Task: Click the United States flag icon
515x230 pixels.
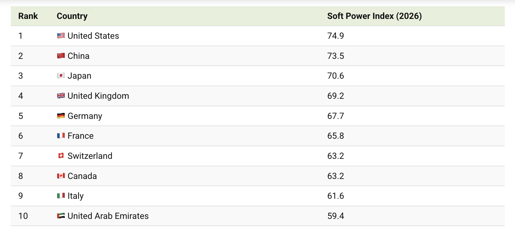Action: pyautogui.click(x=61, y=36)
